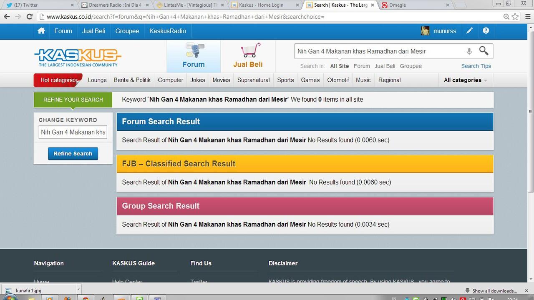534x300 pixels.
Task: Set search scope to All Site
Action: click(x=340, y=66)
